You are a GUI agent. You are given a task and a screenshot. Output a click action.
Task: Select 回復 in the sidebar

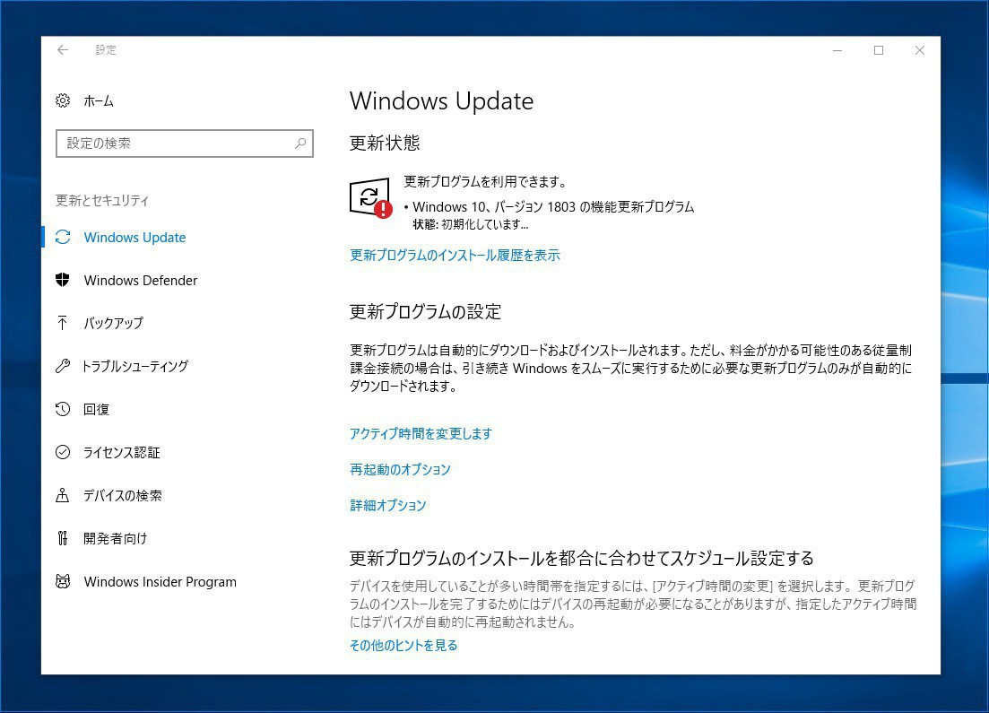pyautogui.click(x=97, y=409)
